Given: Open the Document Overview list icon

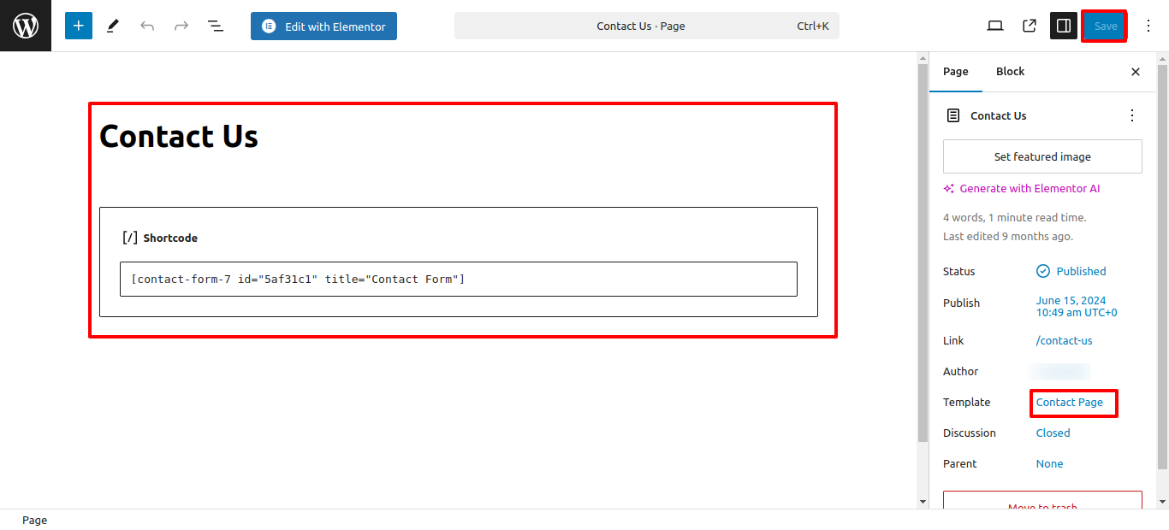Looking at the screenshot, I should [x=216, y=26].
